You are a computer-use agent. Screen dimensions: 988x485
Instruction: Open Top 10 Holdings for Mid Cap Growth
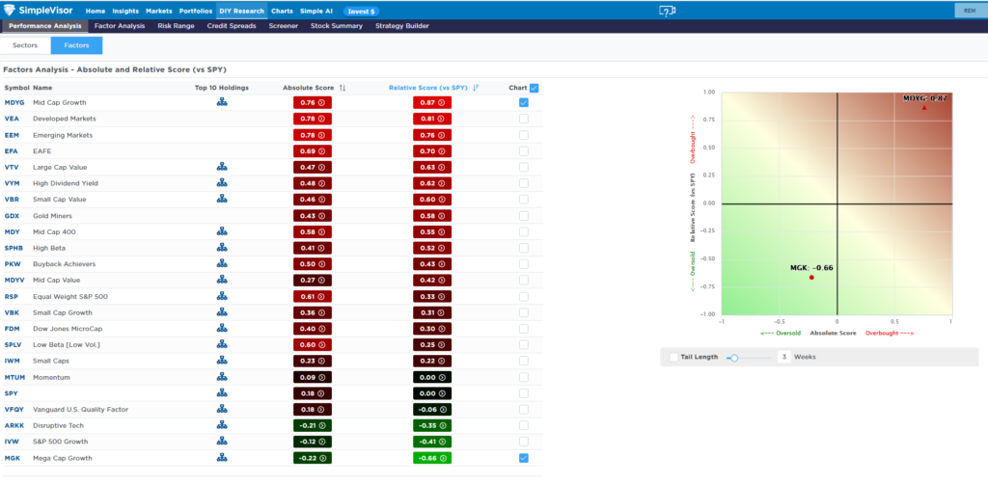(221, 102)
